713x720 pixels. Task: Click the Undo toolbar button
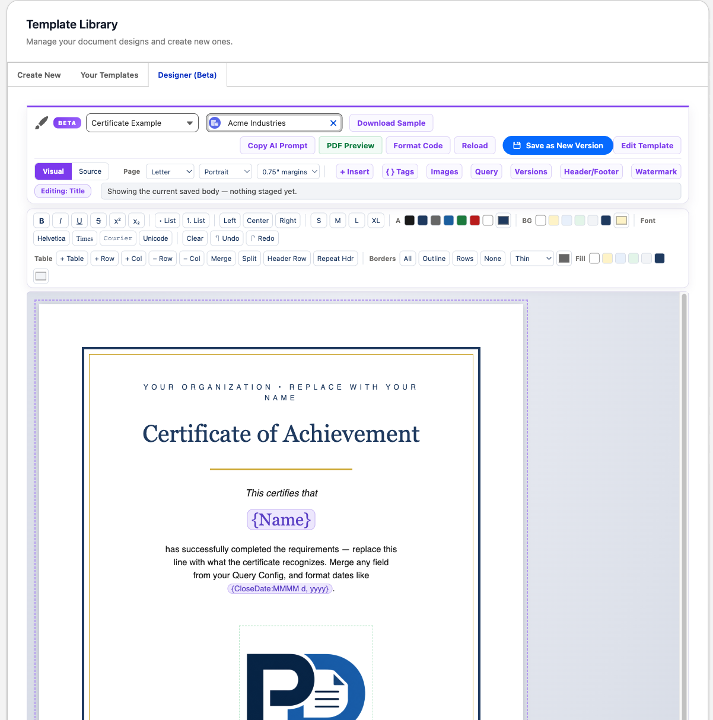[227, 238]
